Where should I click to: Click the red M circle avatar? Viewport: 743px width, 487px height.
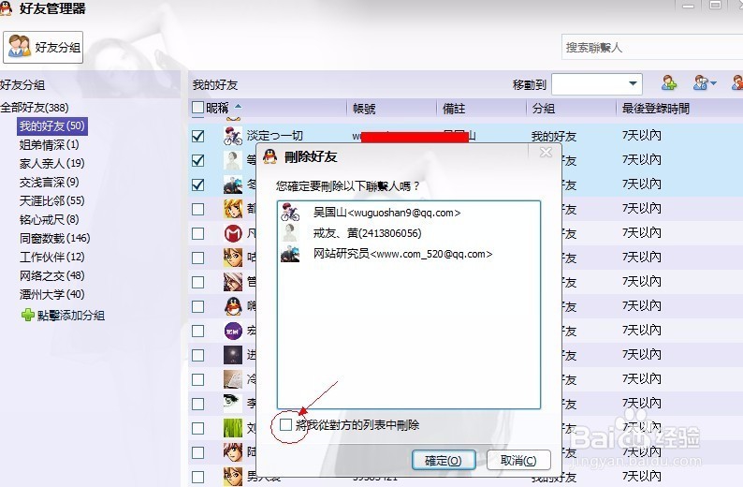click(x=233, y=233)
